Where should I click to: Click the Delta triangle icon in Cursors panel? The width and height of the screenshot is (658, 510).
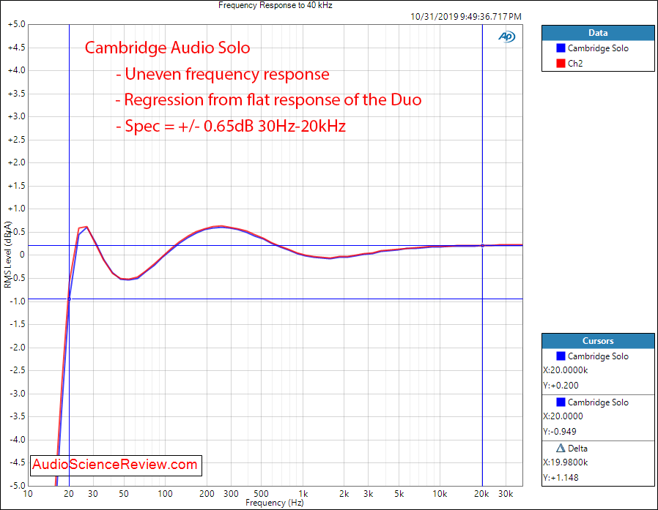pos(561,448)
